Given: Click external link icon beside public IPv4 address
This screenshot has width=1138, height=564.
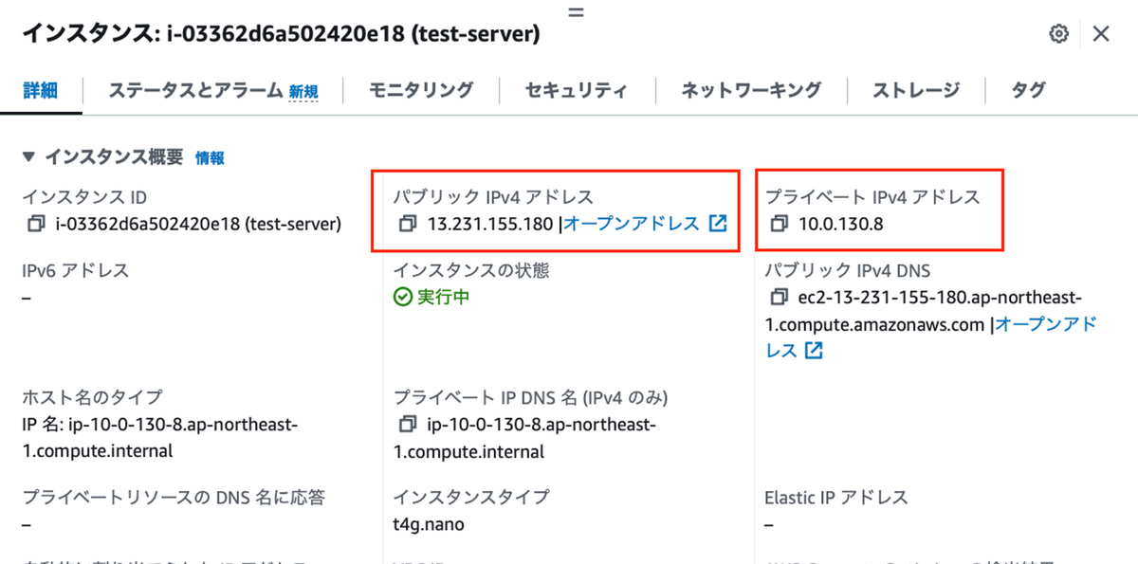Looking at the screenshot, I should pyautogui.click(x=718, y=225).
